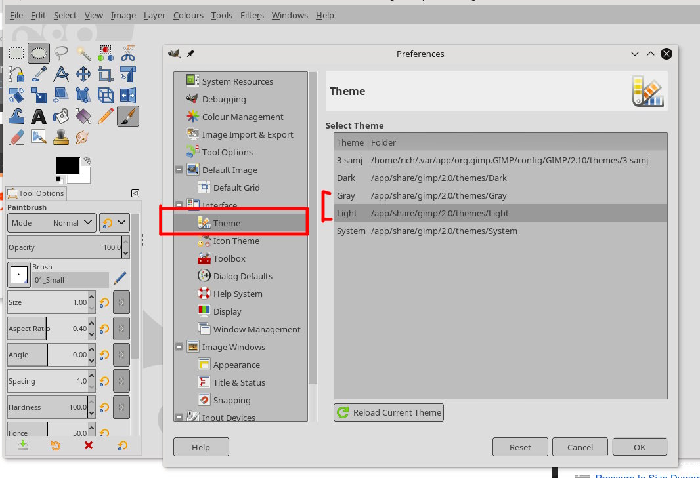Open the Colours menu
Screen dimensions: 700x478
(x=188, y=16)
